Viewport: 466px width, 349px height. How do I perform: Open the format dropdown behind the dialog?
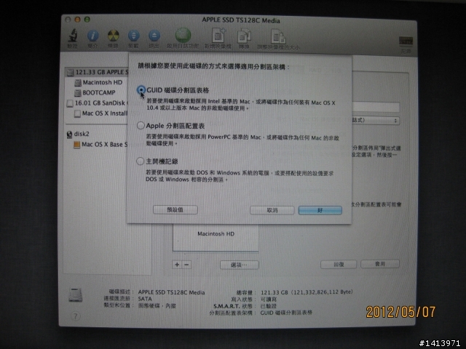[376, 121]
